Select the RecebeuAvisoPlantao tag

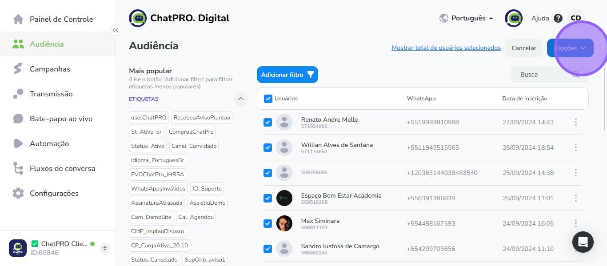(x=202, y=118)
